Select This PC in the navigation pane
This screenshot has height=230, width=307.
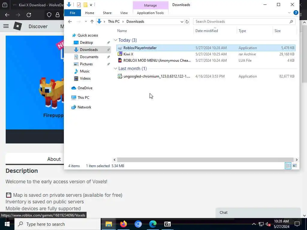point(83,98)
